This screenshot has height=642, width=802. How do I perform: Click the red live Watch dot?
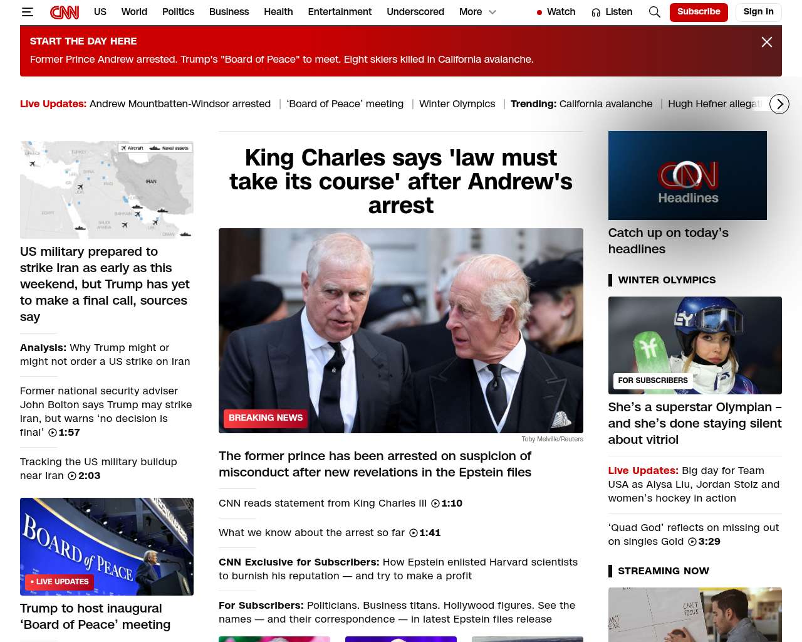pos(539,12)
